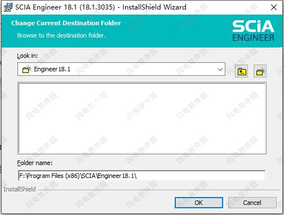Create a new folder
This screenshot has height=215, width=284.
pyautogui.click(x=260, y=71)
